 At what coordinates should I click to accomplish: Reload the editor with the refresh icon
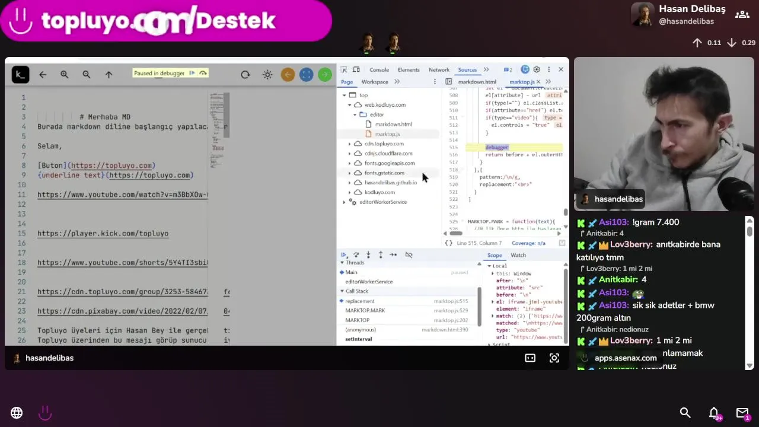pyautogui.click(x=245, y=75)
